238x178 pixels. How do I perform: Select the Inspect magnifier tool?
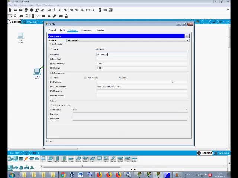click(15, 16)
